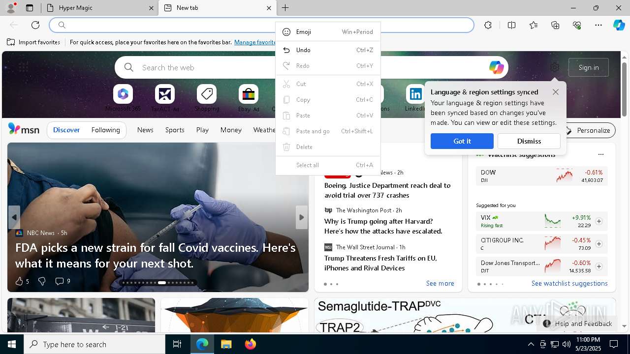Viewport: 630px width, 354px height.
Task: Choose Emoji from context menu
Action: 328,32
